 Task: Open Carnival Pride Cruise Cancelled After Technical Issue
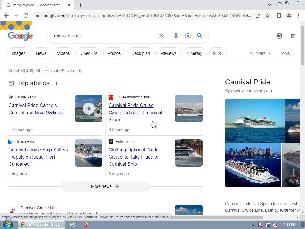click(135, 112)
